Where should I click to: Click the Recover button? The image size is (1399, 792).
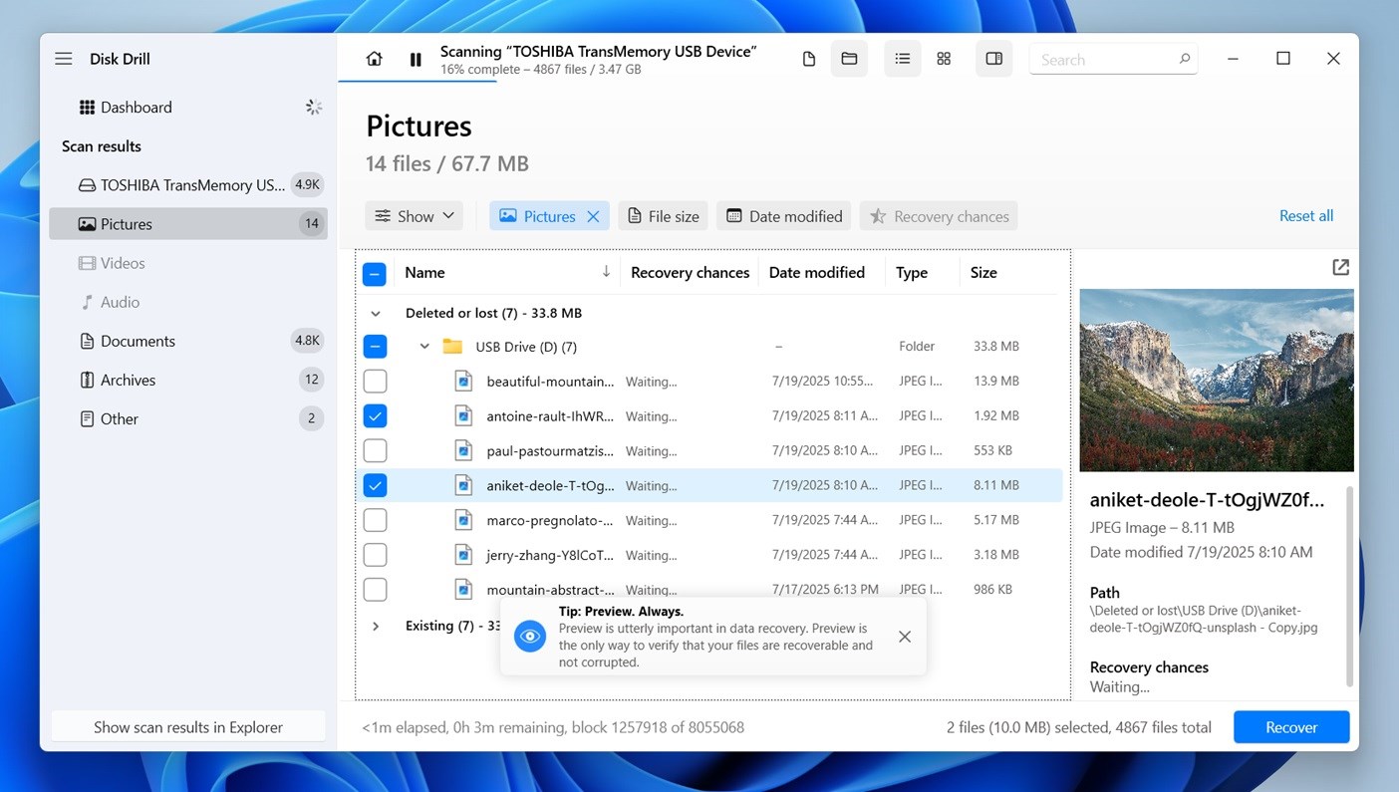pos(1291,727)
